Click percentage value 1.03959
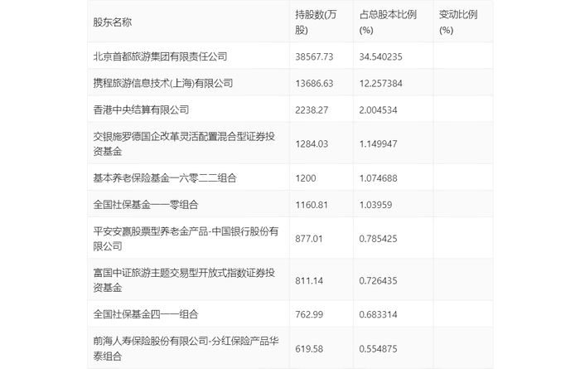The width and height of the screenshot is (580, 369). pos(375,205)
